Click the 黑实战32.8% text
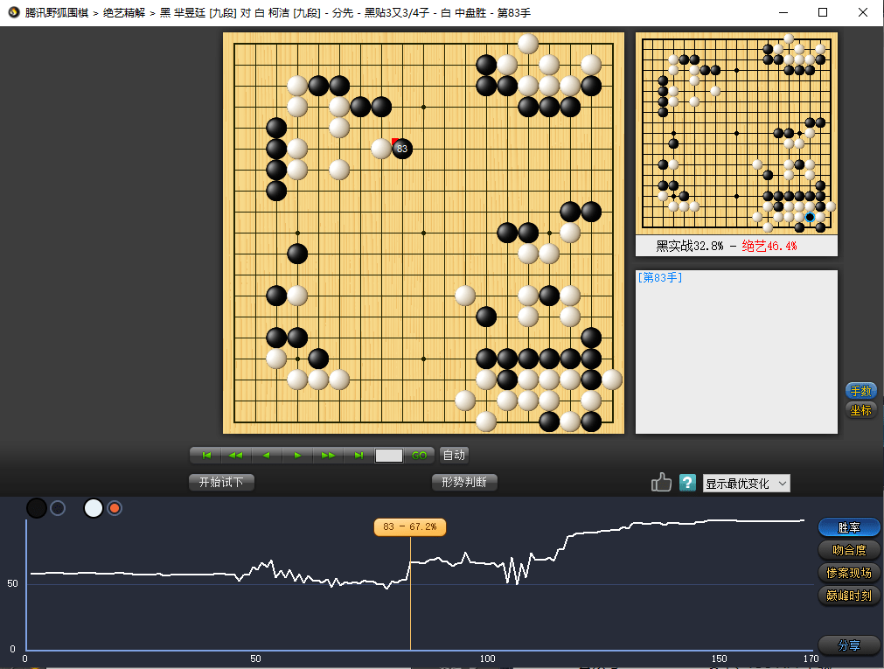The image size is (884, 669). click(x=690, y=246)
